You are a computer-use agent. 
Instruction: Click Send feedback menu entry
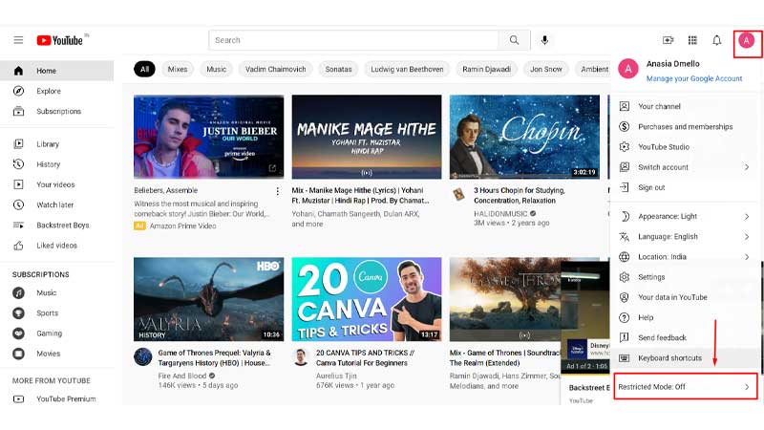[685, 338]
